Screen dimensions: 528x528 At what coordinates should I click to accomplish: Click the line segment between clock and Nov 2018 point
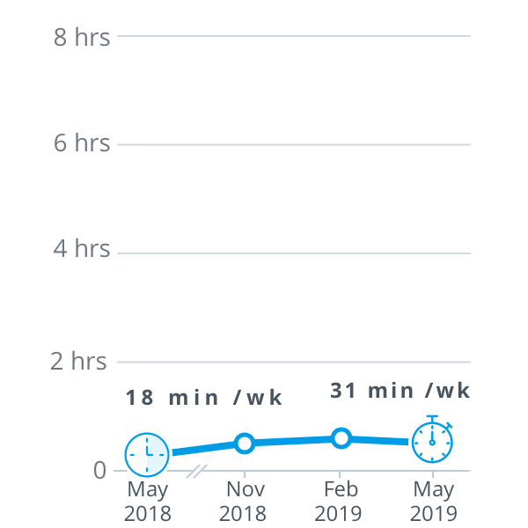[204, 449]
